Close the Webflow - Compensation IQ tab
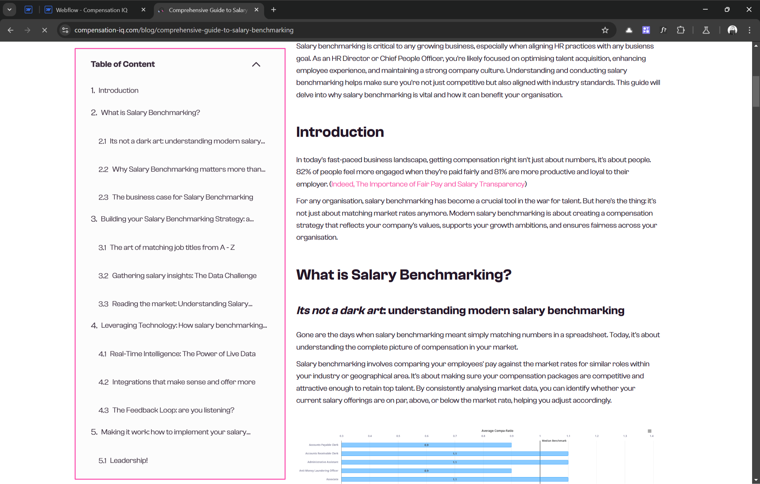760x484 pixels. pyautogui.click(x=143, y=10)
